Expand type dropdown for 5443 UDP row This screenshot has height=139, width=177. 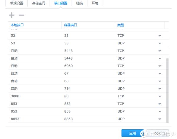pyautogui.click(x=160, y=58)
